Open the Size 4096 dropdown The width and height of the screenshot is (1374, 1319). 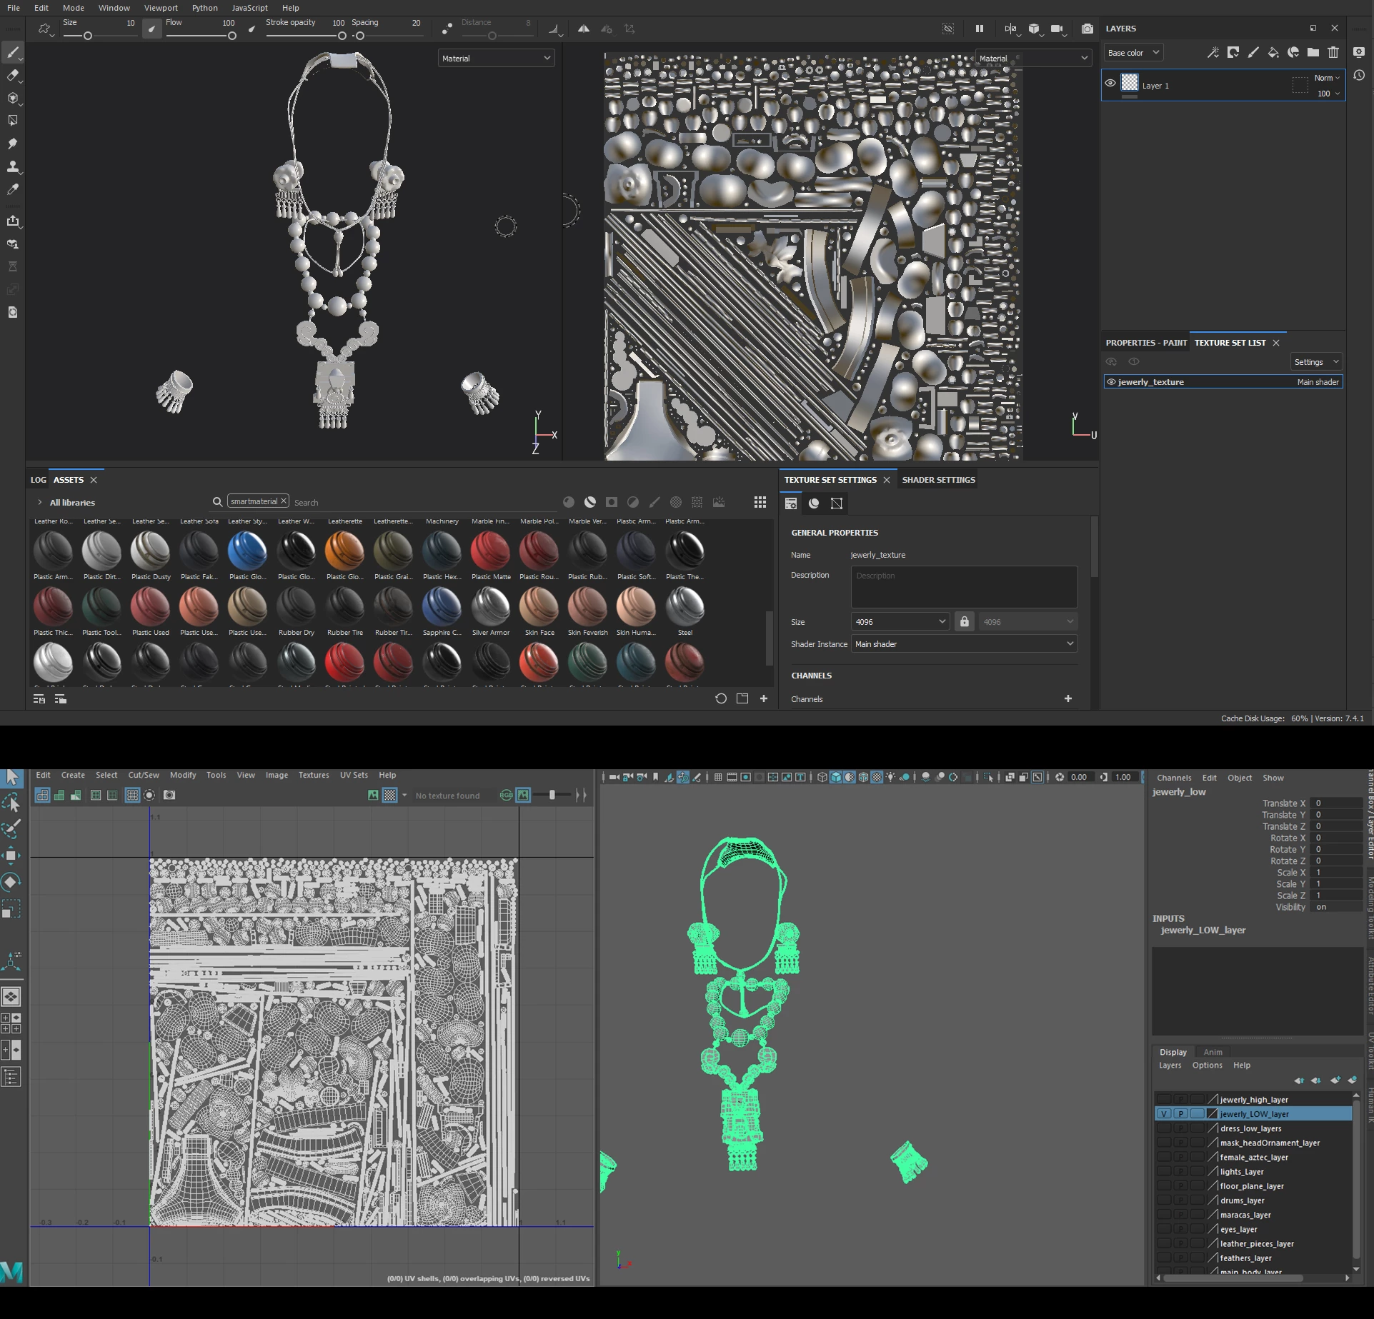click(x=900, y=622)
